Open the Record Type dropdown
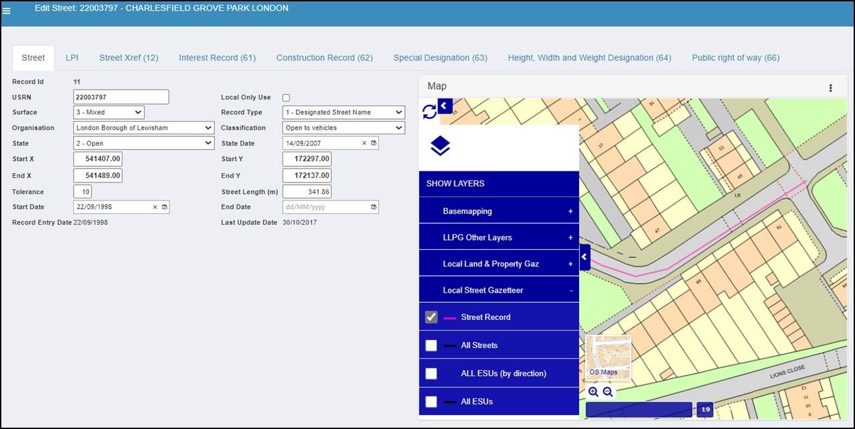The height and width of the screenshot is (429, 855). [343, 112]
